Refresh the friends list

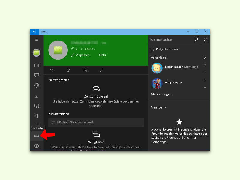(x=205, y=40)
